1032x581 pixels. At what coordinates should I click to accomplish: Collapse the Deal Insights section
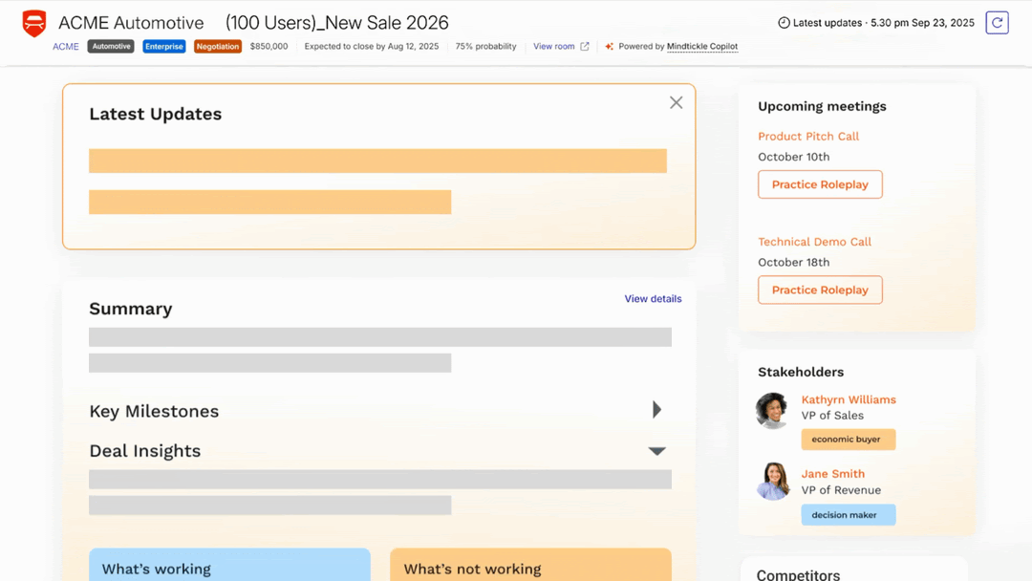tap(656, 451)
